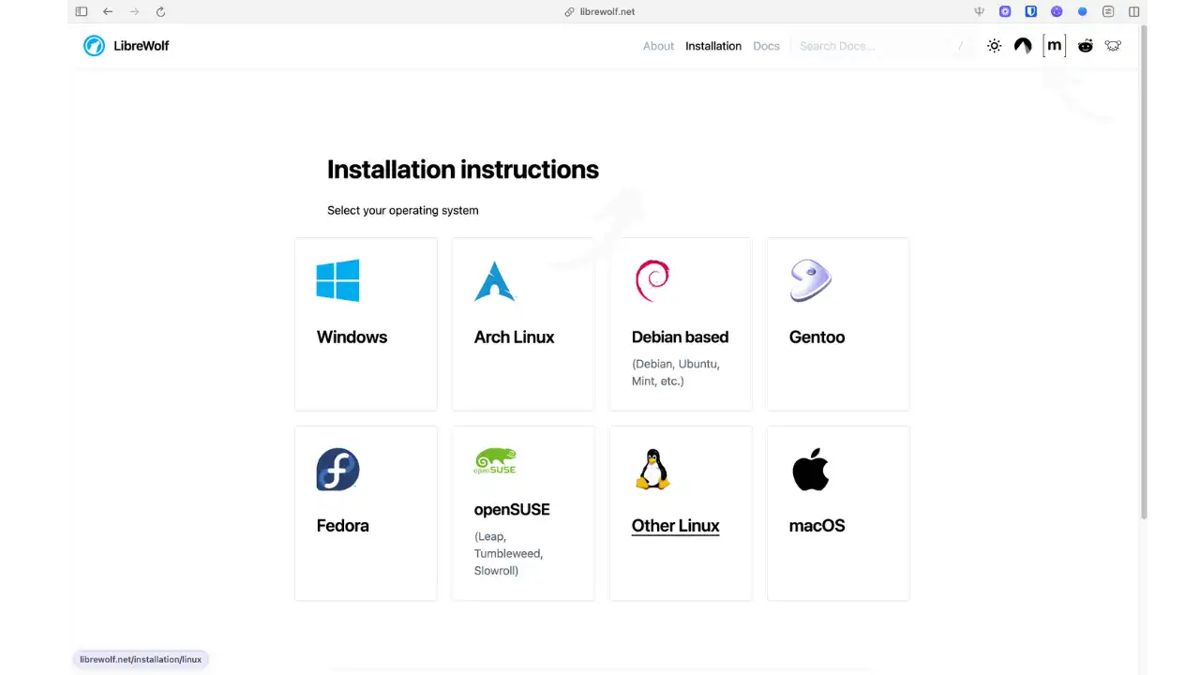Open the Matrix [m] chat link
Screen dimensions: 1200x675
coord(1055,45)
